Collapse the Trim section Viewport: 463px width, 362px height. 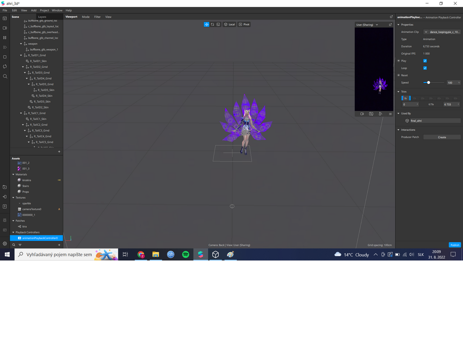pos(399,92)
